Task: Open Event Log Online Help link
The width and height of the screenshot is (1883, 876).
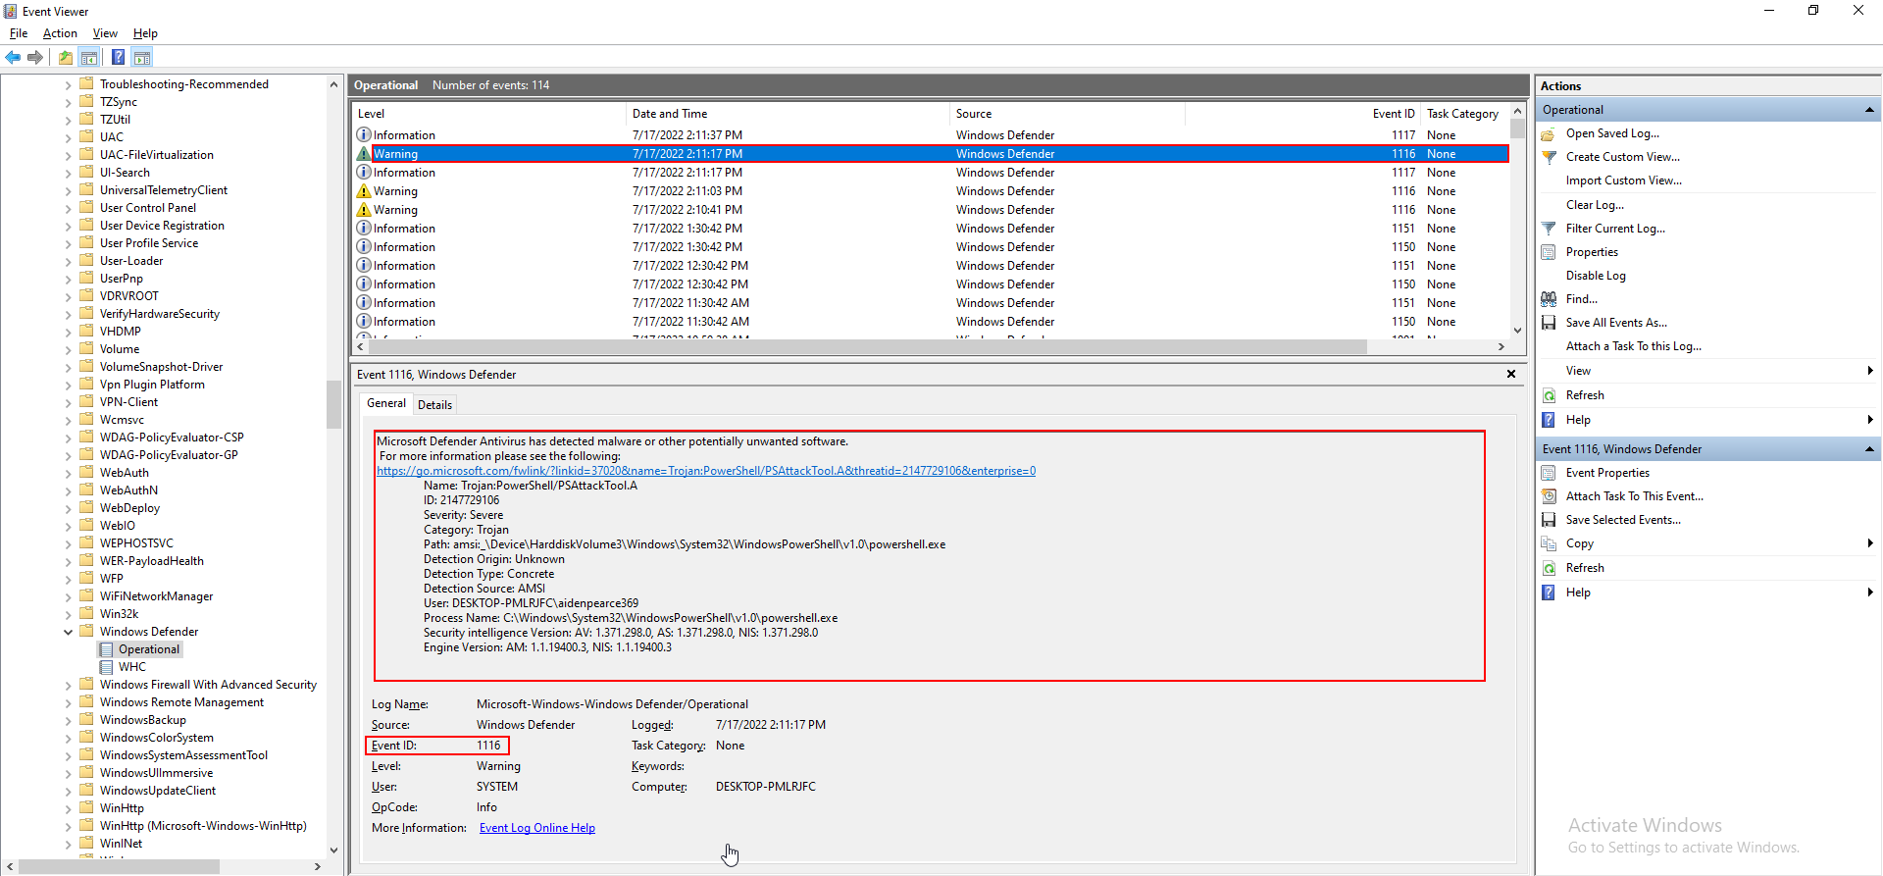Action: [537, 828]
